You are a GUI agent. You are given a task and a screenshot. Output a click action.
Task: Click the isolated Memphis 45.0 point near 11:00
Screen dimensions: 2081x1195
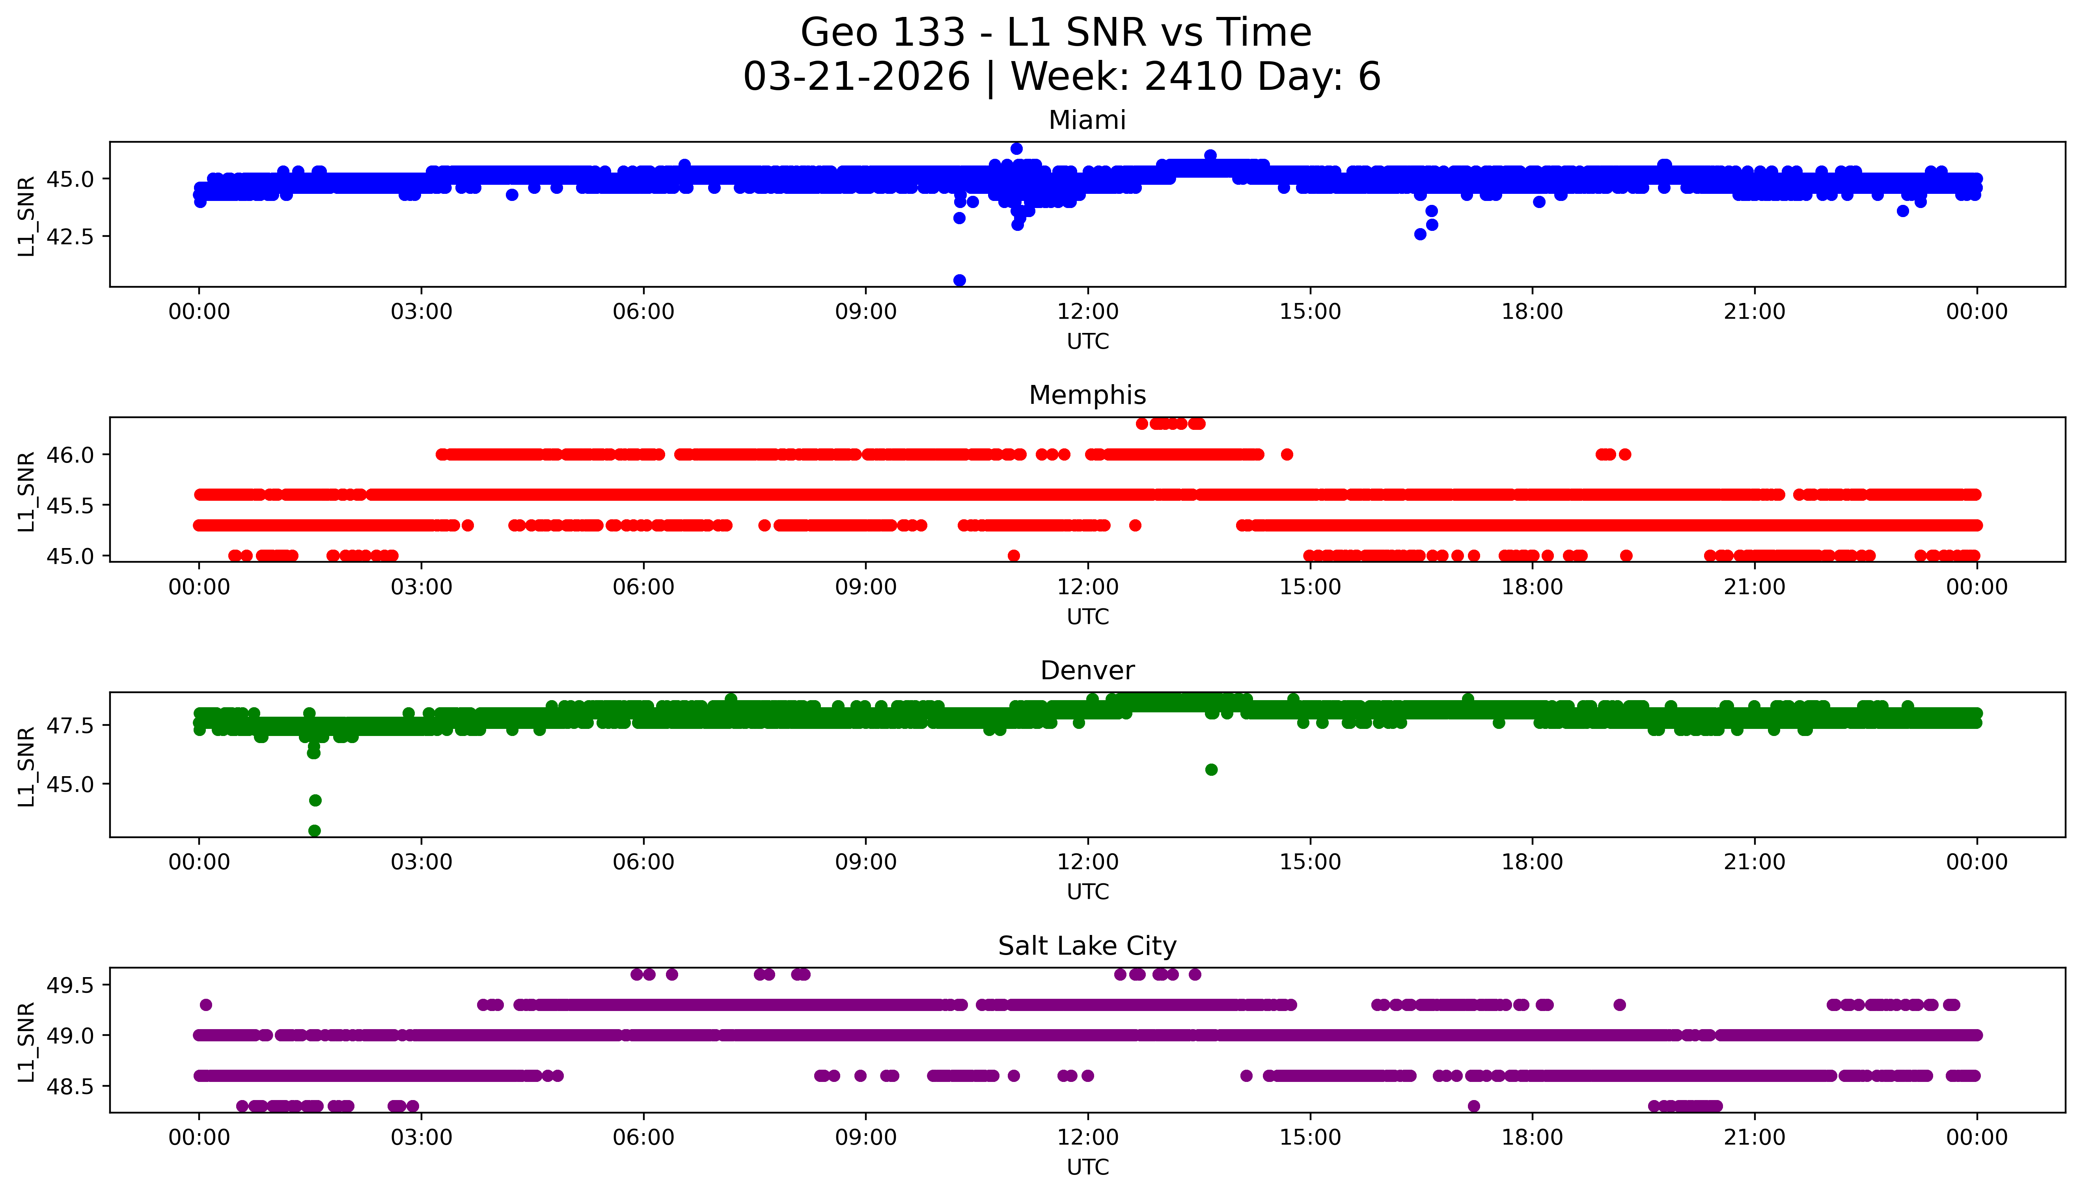(x=1013, y=556)
